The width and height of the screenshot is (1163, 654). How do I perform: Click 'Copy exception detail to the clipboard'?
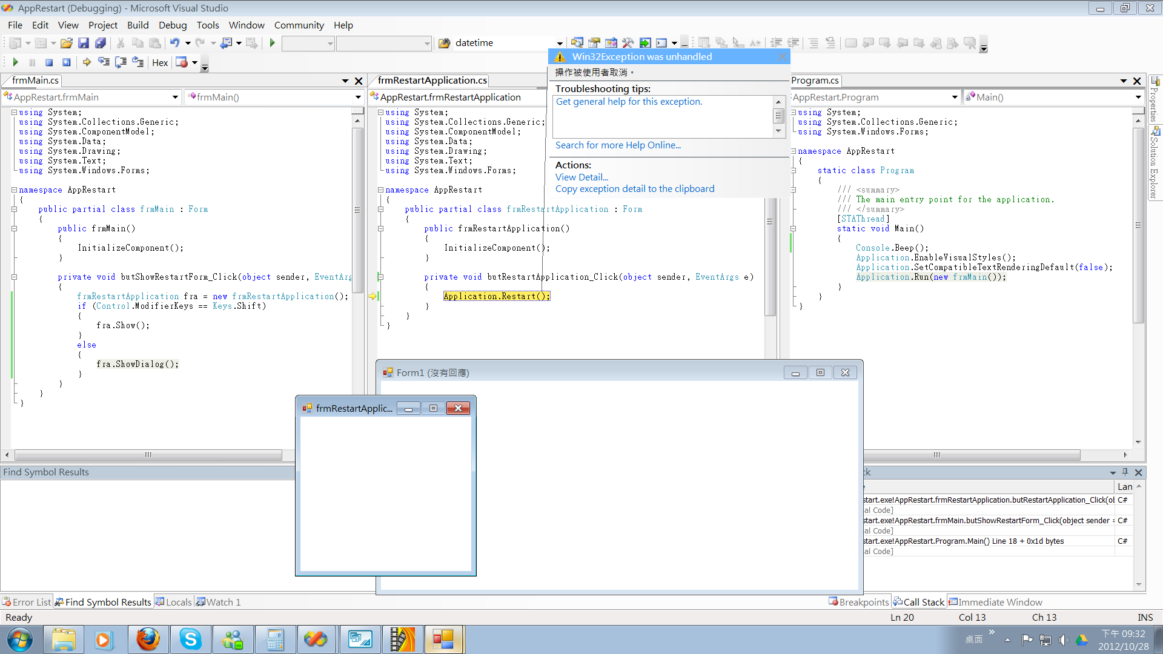(x=635, y=189)
